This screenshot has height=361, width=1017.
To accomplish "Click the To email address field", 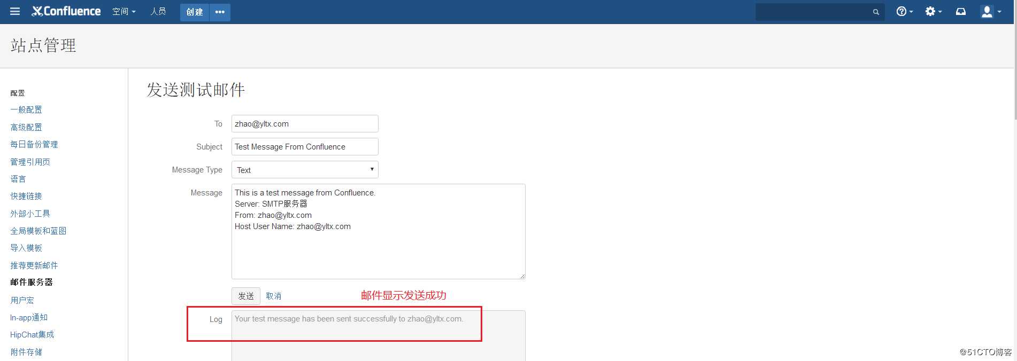I will (305, 124).
